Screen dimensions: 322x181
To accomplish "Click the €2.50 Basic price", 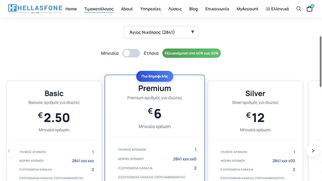I will coord(54,118).
